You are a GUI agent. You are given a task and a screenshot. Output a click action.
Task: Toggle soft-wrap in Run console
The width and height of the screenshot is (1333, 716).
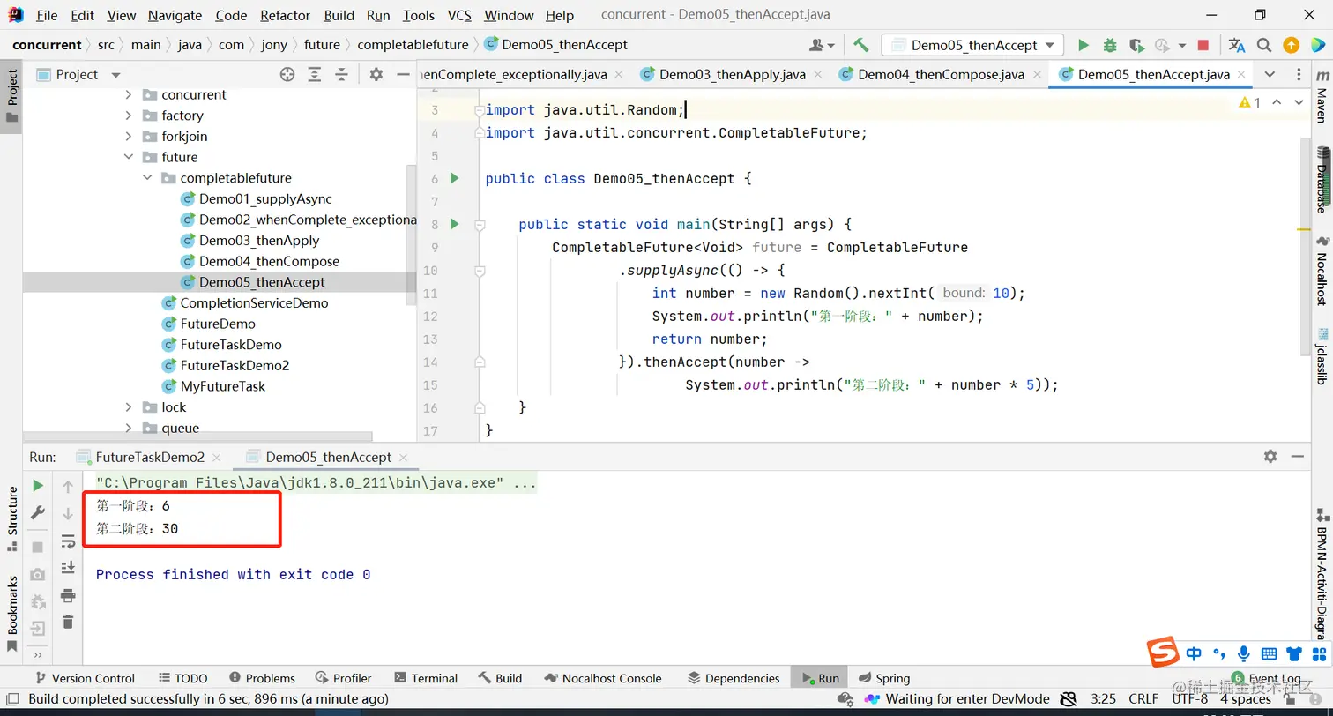click(68, 541)
